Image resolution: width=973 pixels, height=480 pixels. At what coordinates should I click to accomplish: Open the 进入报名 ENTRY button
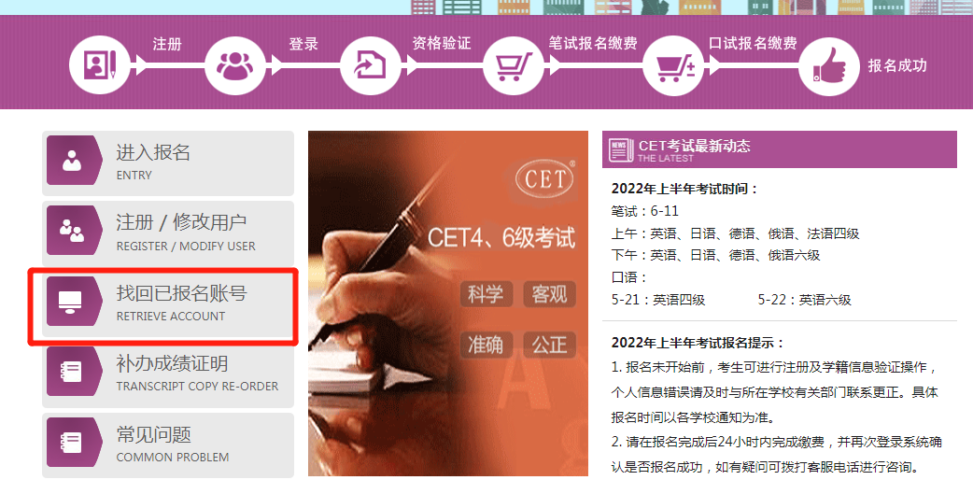coord(167,162)
